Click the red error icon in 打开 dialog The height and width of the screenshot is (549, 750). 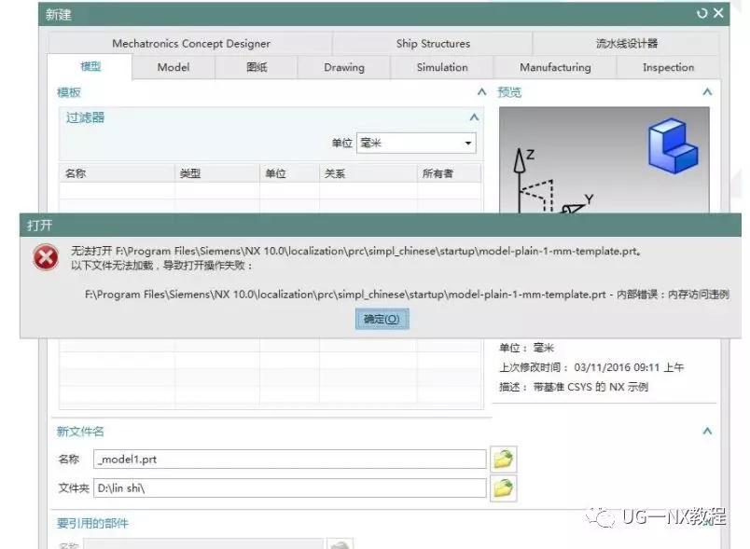click(x=45, y=257)
